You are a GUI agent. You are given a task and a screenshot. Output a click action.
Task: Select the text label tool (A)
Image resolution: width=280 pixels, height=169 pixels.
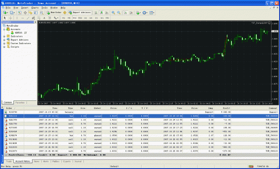pyautogui.click(x=44, y=18)
